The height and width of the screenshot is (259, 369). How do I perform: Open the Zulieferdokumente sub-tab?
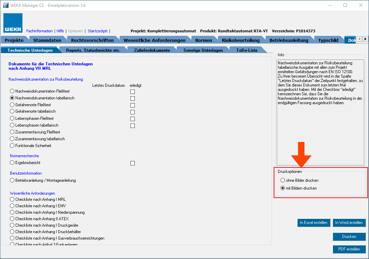tap(152, 50)
